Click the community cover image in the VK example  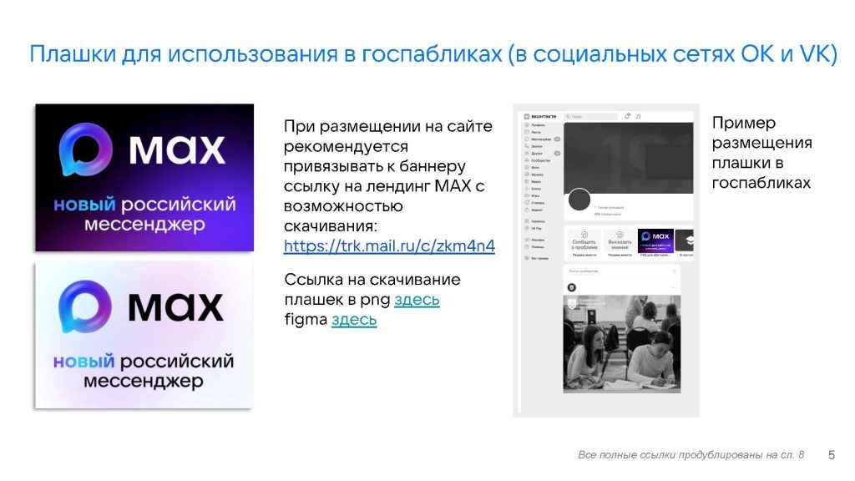pos(629,158)
